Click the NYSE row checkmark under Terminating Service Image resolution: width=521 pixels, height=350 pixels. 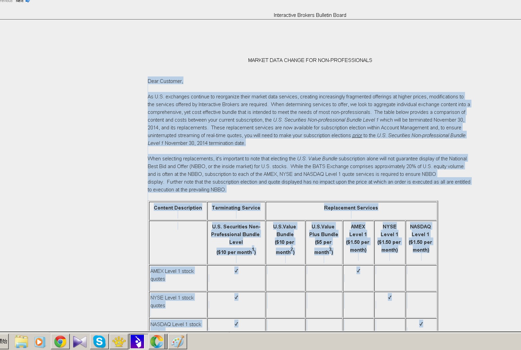click(x=236, y=297)
